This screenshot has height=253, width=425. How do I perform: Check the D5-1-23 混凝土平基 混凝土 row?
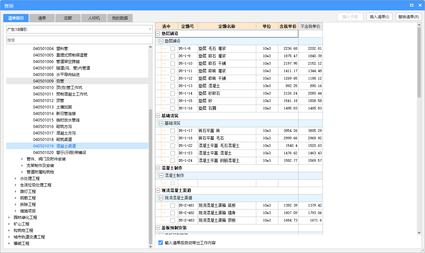[173, 153]
